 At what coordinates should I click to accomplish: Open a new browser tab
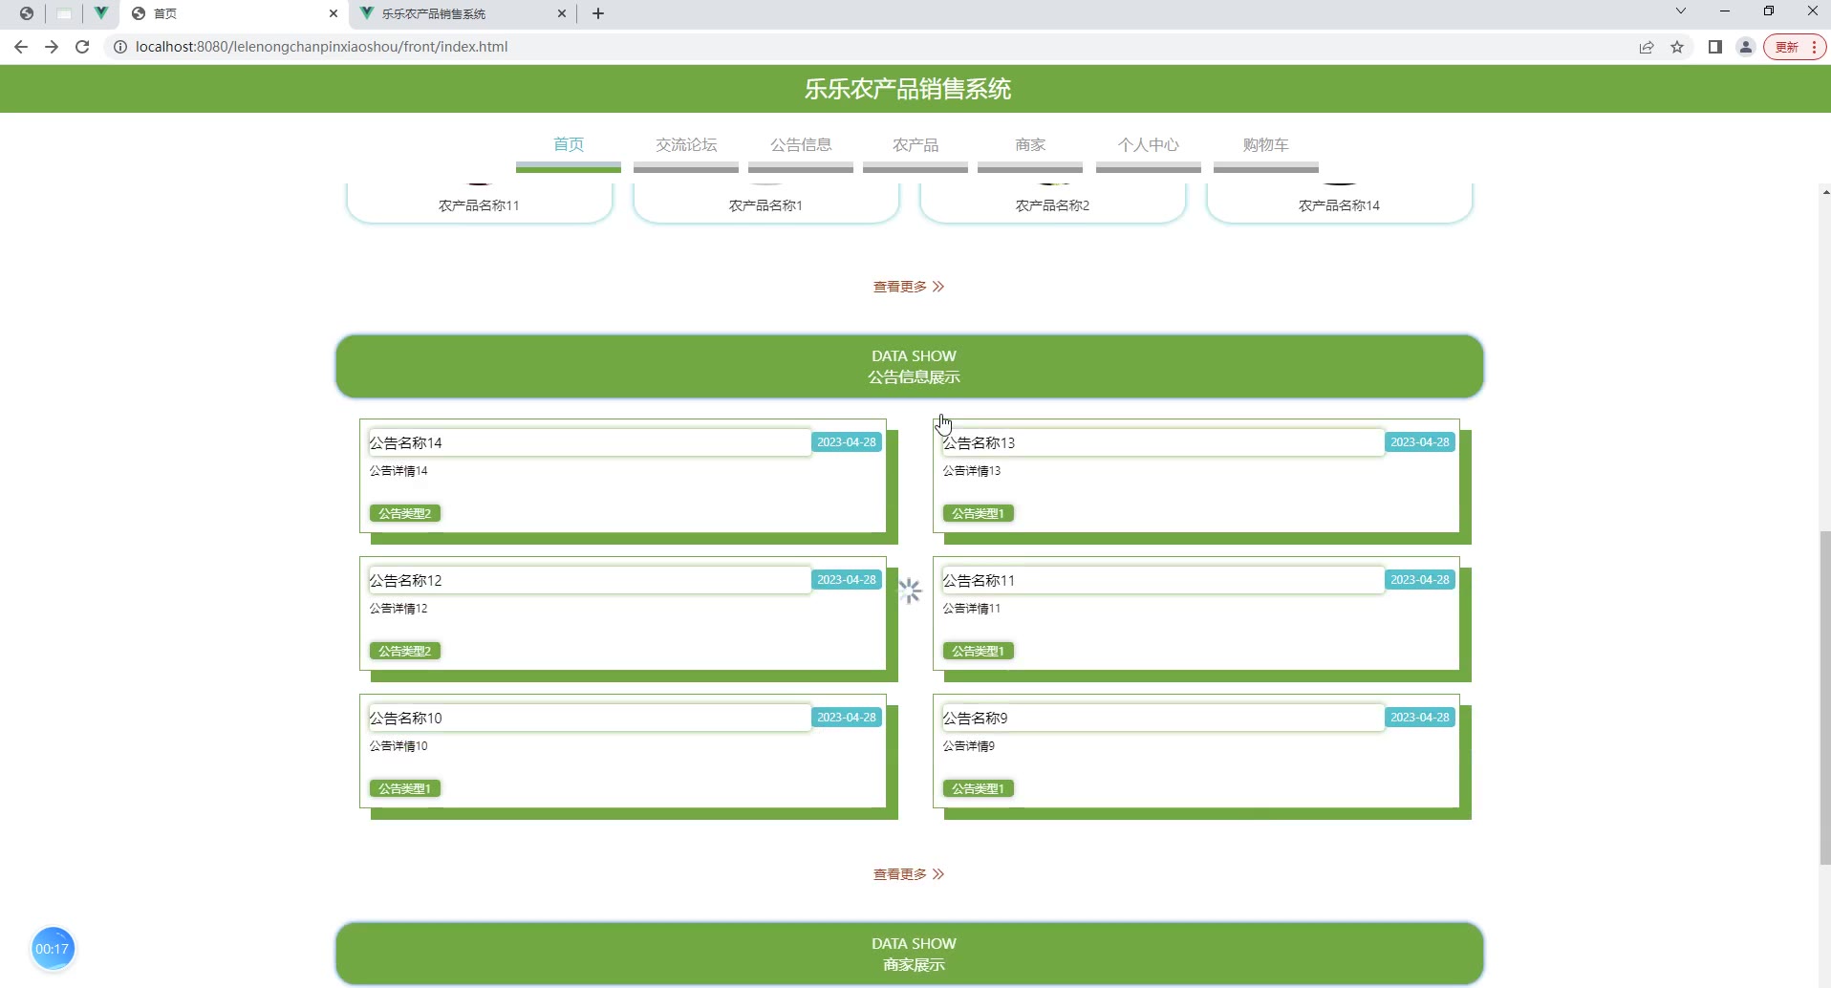pyautogui.click(x=598, y=13)
